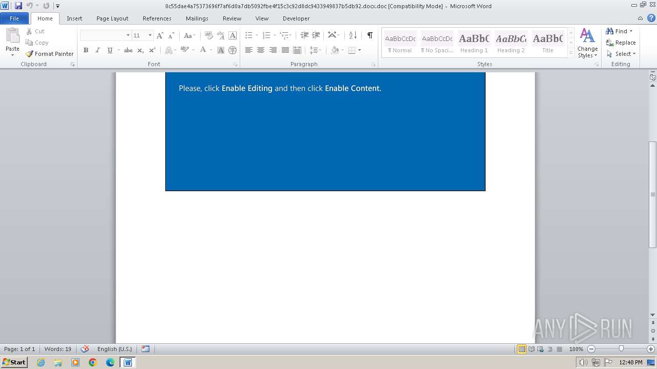
Task: Click Clear Formatting icon
Action: [208, 35]
